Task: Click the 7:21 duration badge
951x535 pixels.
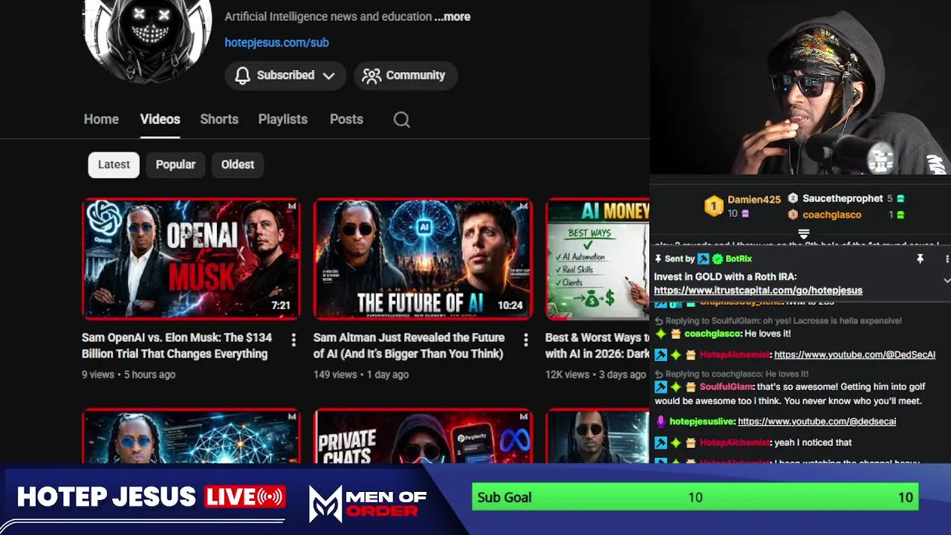Action: click(x=281, y=305)
